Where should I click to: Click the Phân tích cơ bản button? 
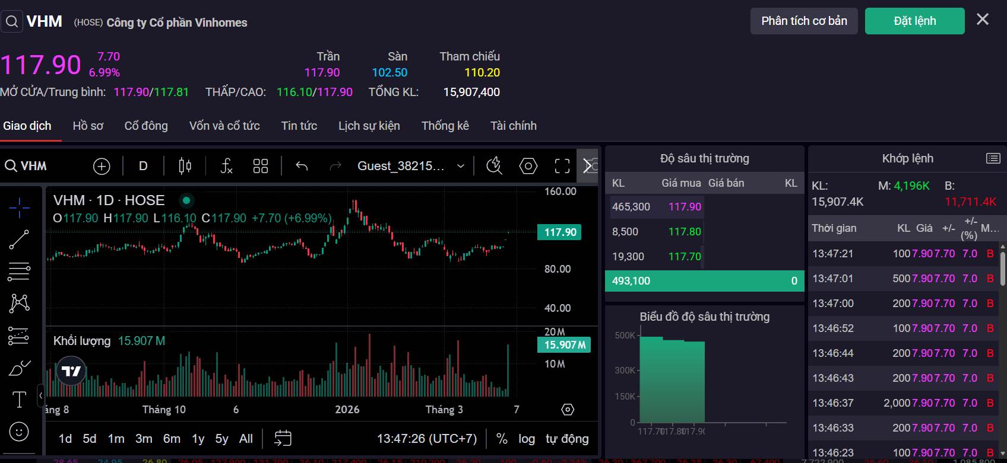[x=804, y=21]
